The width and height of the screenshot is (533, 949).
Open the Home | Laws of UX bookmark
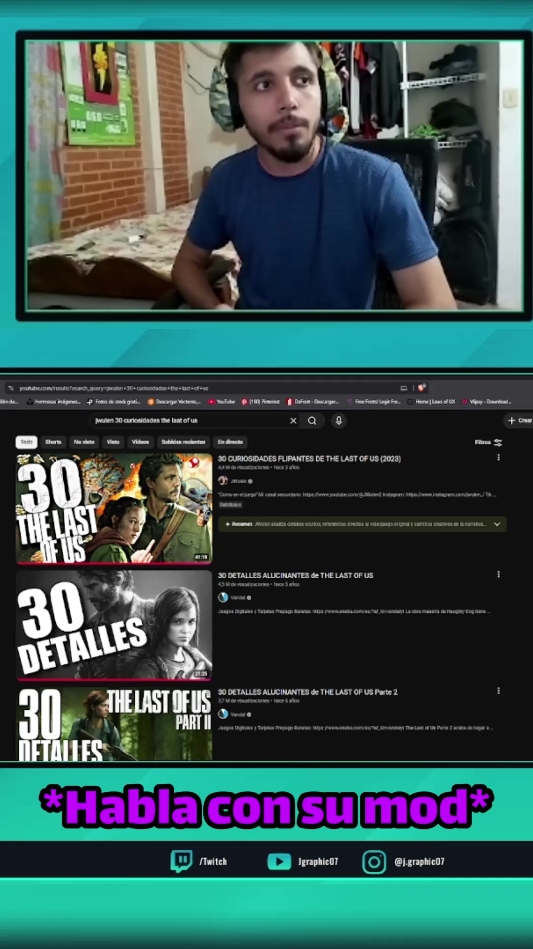pyautogui.click(x=431, y=402)
